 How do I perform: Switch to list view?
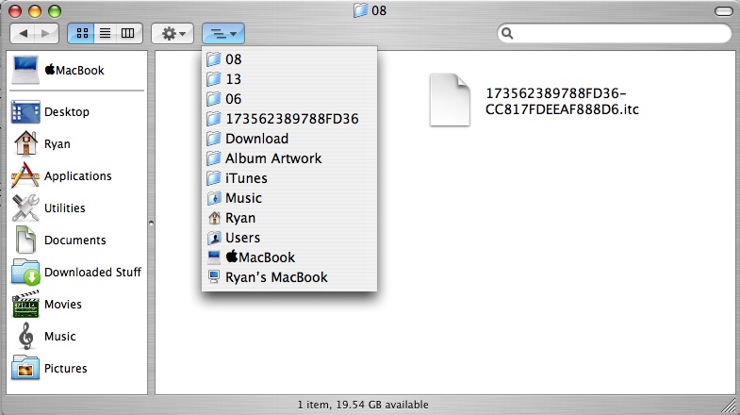pos(106,33)
